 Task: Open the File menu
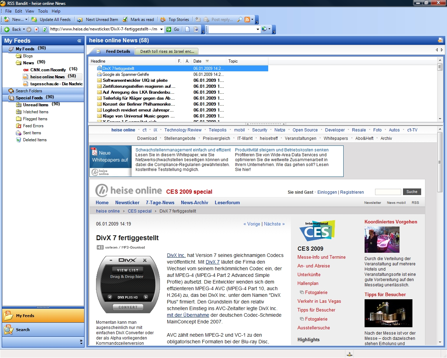click(8, 11)
